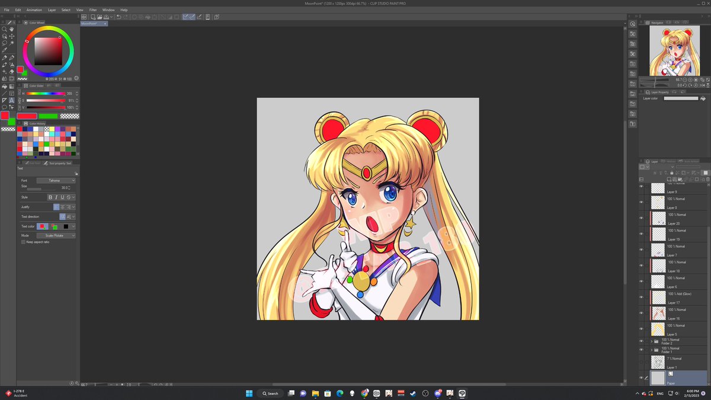Adjust the Hue slider in Color Slider
Screen dimensions: 711x400
point(46,93)
